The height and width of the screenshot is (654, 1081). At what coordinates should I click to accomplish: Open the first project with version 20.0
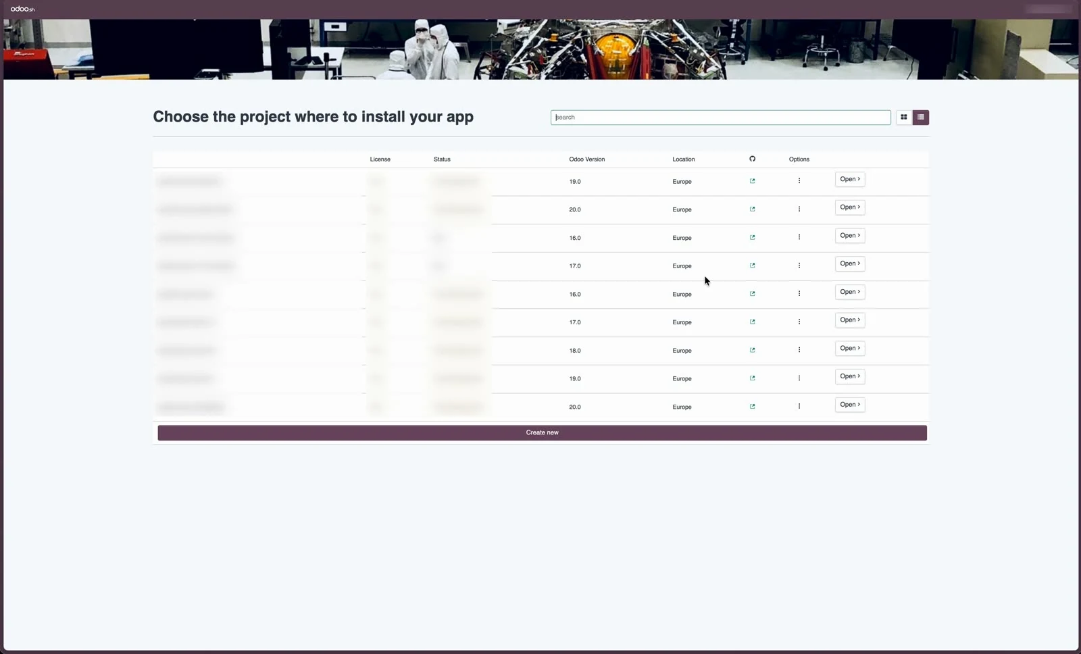pyautogui.click(x=849, y=207)
